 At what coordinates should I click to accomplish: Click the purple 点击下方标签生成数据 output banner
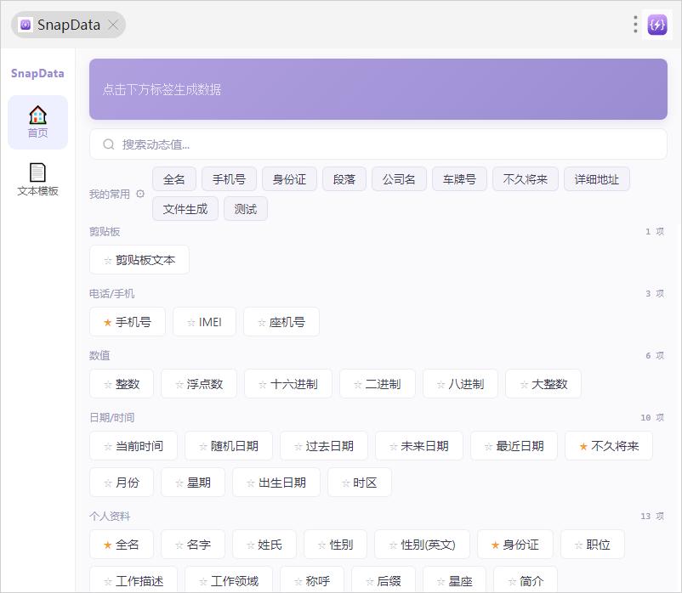coord(378,89)
